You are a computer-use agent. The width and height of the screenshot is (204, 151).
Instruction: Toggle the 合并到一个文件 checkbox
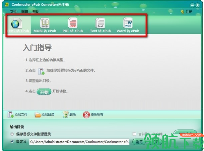[134, 134]
